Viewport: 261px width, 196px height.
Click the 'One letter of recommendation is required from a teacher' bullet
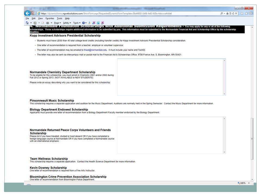click(x=80, y=45)
